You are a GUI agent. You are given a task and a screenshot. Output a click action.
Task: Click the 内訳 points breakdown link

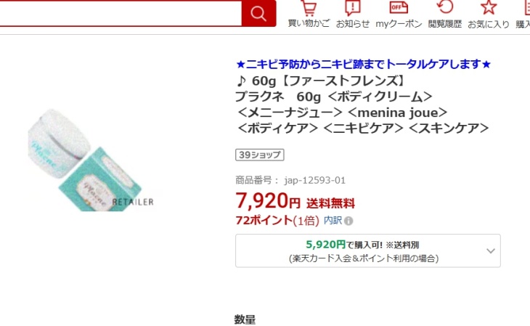pyautogui.click(x=333, y=221)
